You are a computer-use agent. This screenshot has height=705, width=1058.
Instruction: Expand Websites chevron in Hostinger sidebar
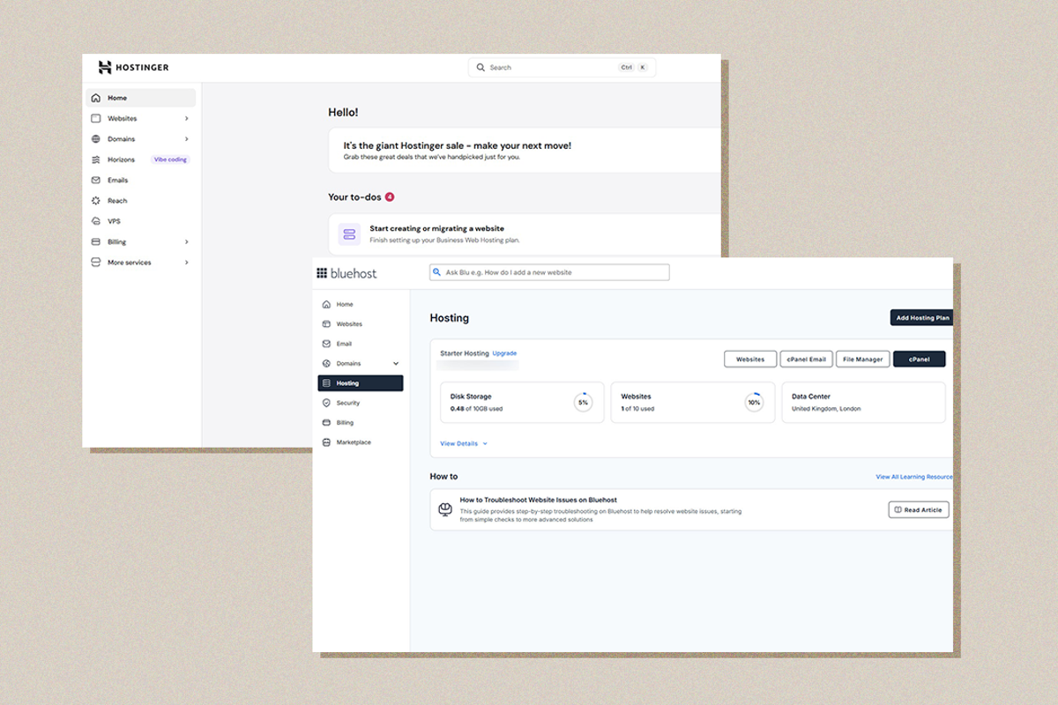(186, 118)
